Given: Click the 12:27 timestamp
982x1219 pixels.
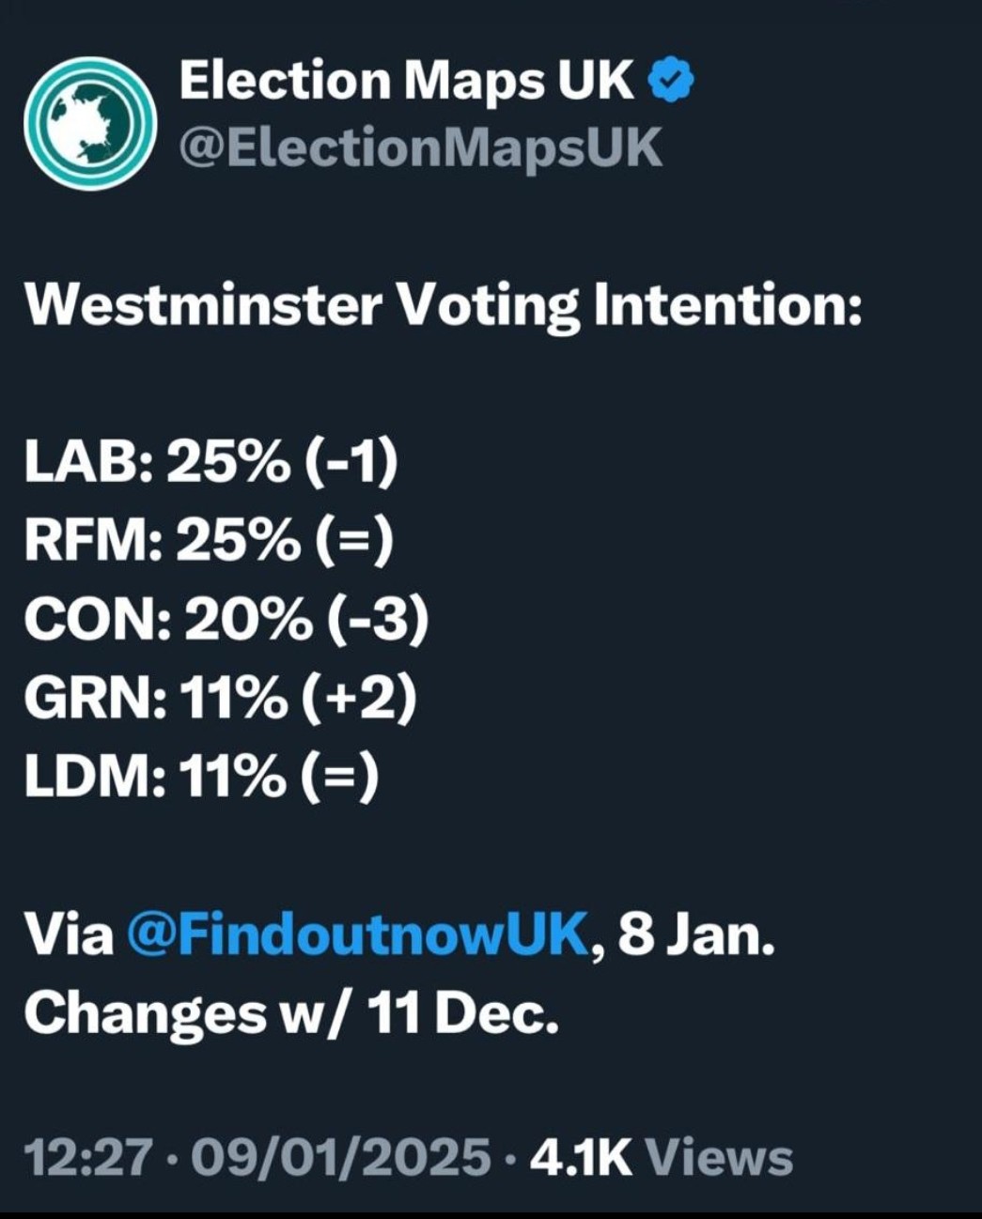Looking at the screenshot, I should (x=87, y=1156).
